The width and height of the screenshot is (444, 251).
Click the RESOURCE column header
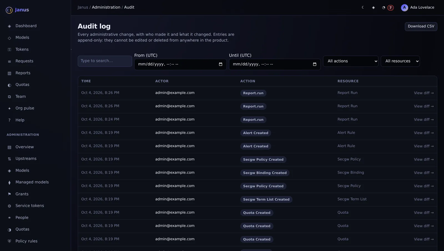coord(348,81)
